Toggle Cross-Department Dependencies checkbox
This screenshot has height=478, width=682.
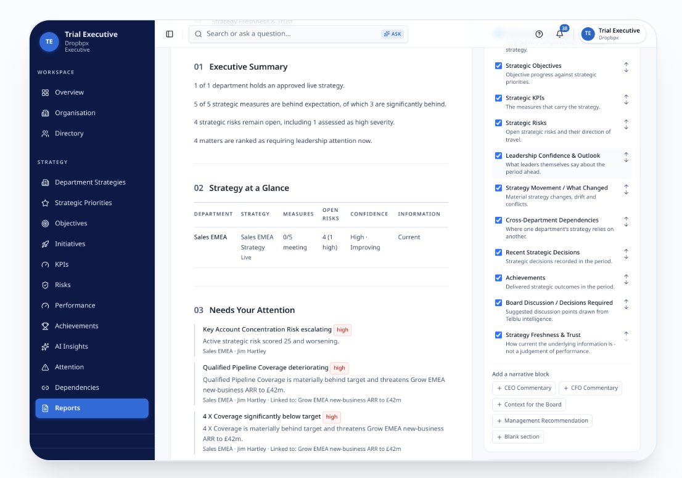pos(498,221)
